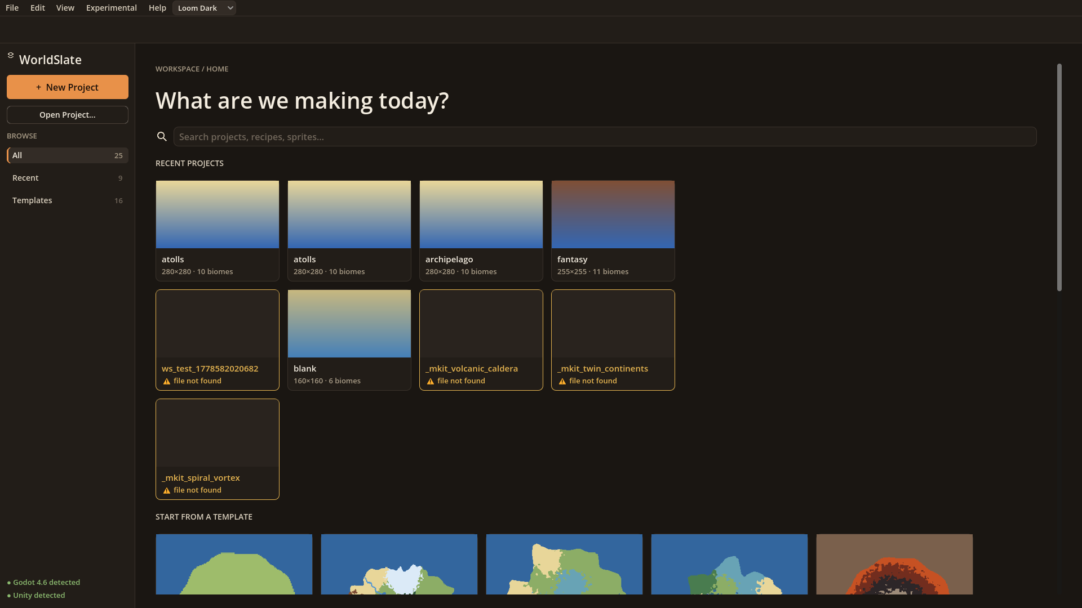Screen dimensions: 1082x608
Task: Open the _mkit_volcanic_caldera project card
Action: [481, 340]
